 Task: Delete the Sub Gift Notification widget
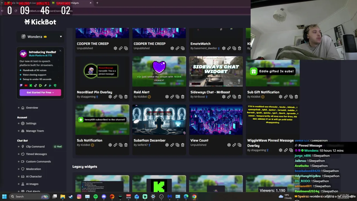coord(296,97)
